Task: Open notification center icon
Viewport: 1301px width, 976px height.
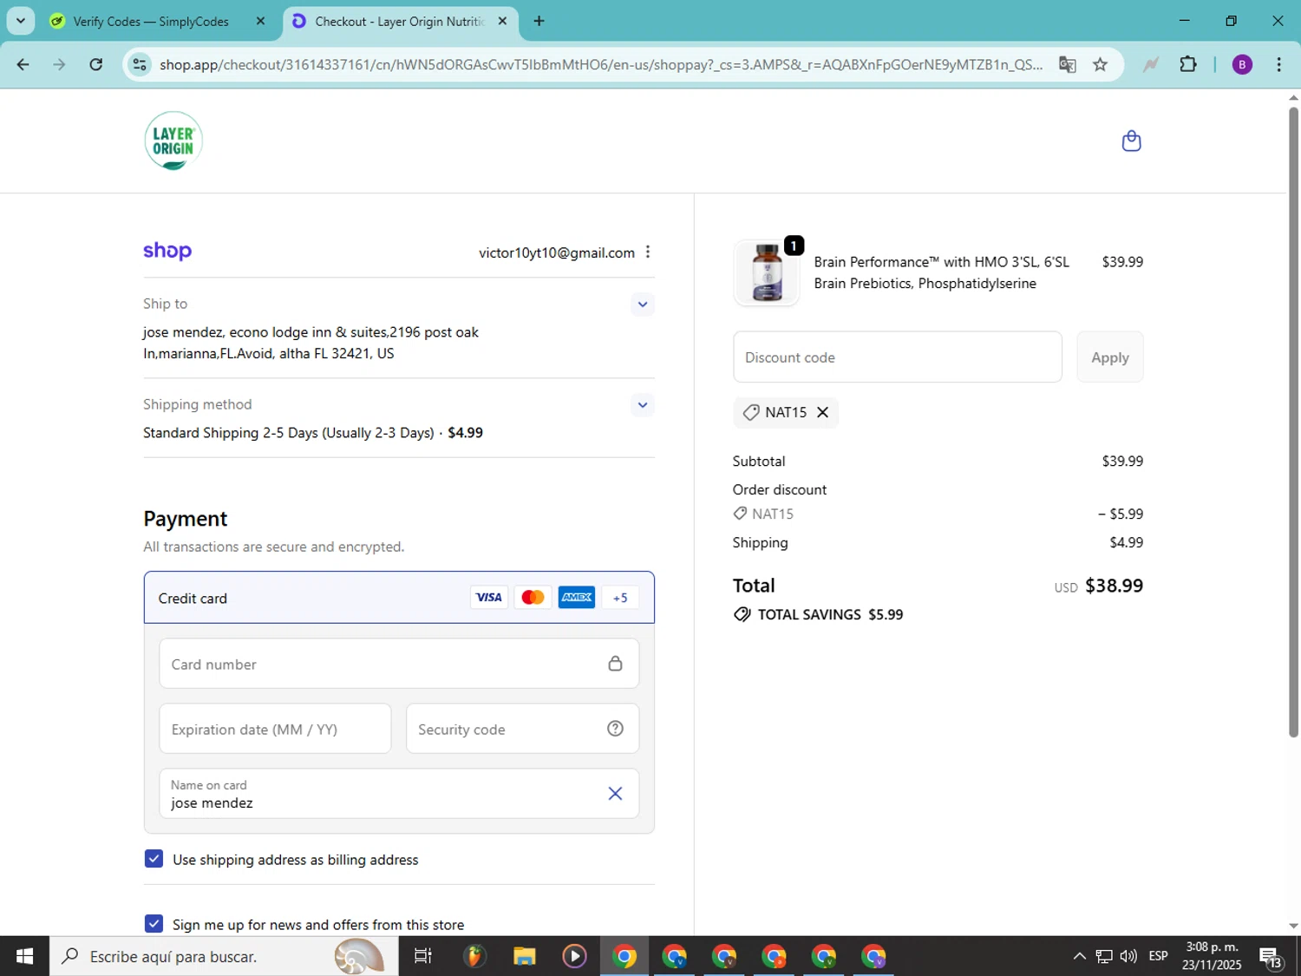Action: pos(1271,956)
